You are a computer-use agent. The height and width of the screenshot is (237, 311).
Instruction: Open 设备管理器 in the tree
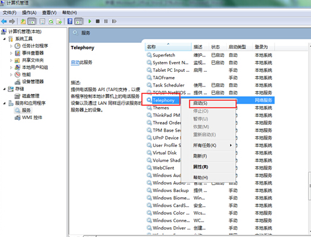[32, 81]
